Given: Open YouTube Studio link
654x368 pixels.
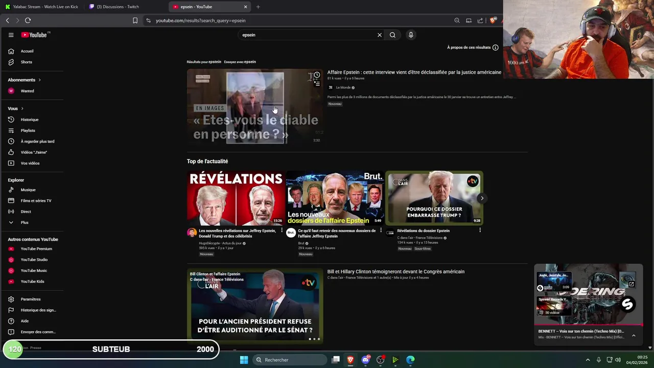Looking at the screenshot, I should [28, 260].
